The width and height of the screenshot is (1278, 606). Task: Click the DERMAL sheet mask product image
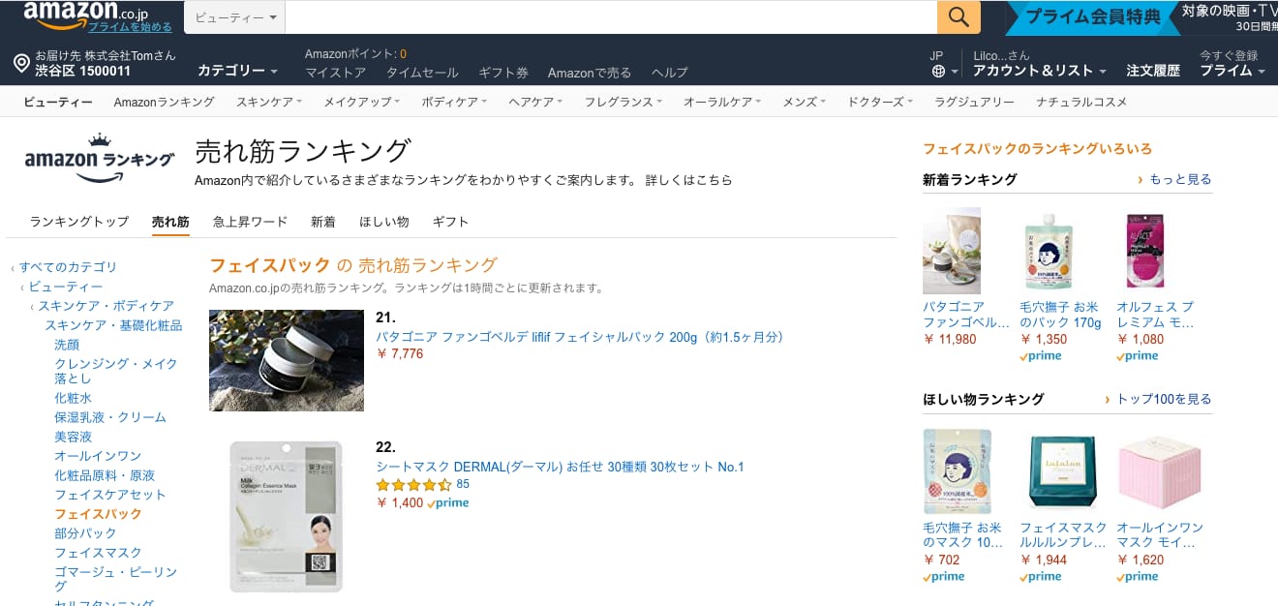pos(287,516)
